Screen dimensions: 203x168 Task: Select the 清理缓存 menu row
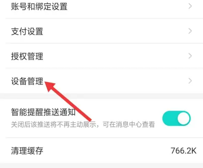tap(101, 150)
